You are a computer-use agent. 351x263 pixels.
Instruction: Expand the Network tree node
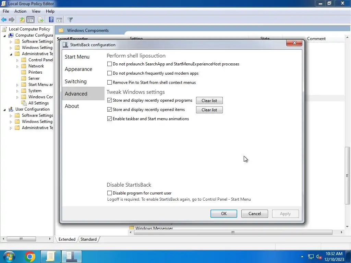click(x=17, y=66)
